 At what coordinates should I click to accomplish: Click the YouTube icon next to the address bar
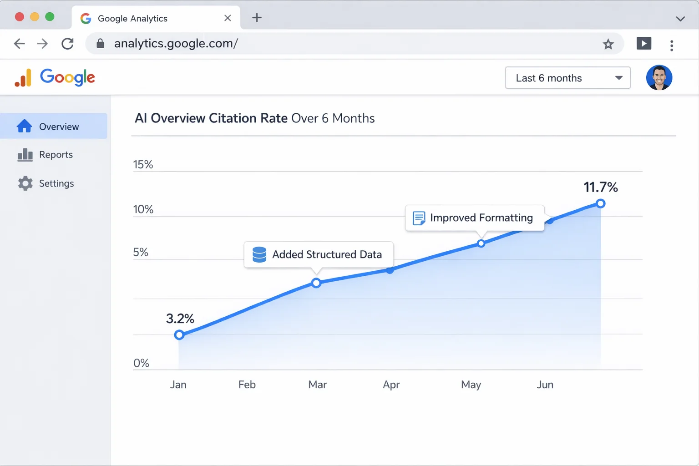(x=643, y=43)
